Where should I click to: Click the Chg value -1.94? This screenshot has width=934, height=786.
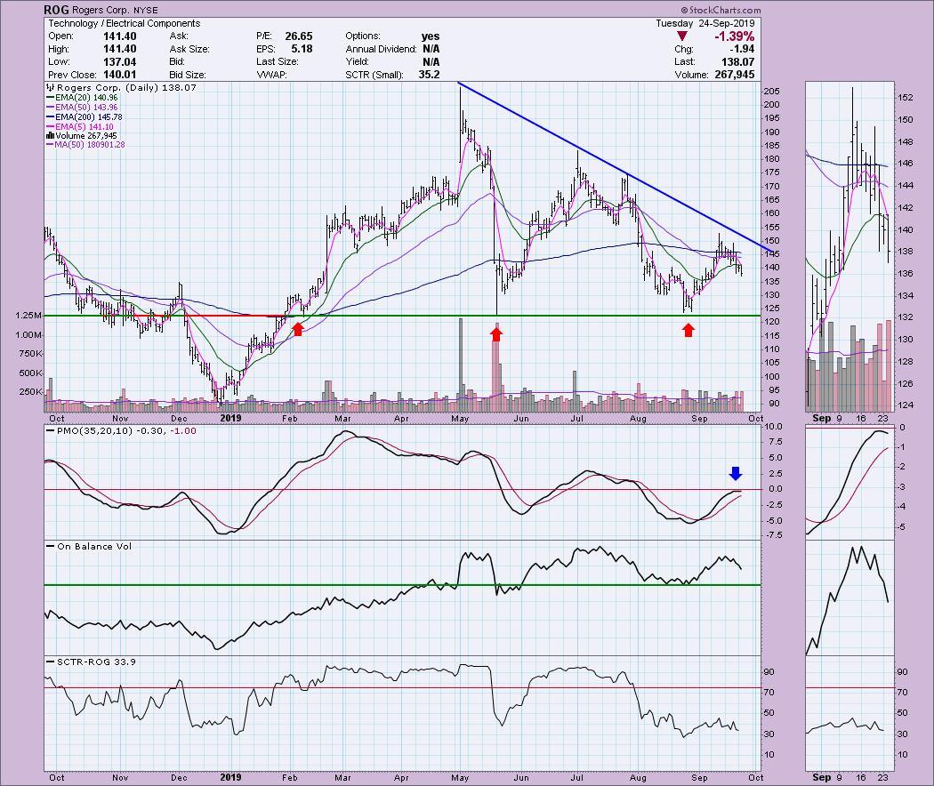[742, 49]
